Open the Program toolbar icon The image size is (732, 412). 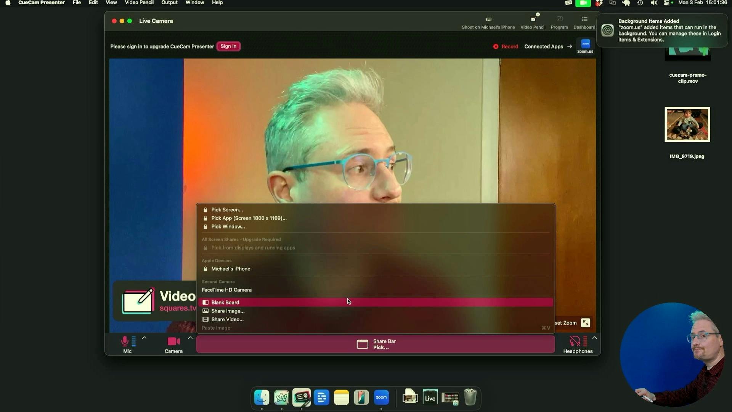pos(559,23)
